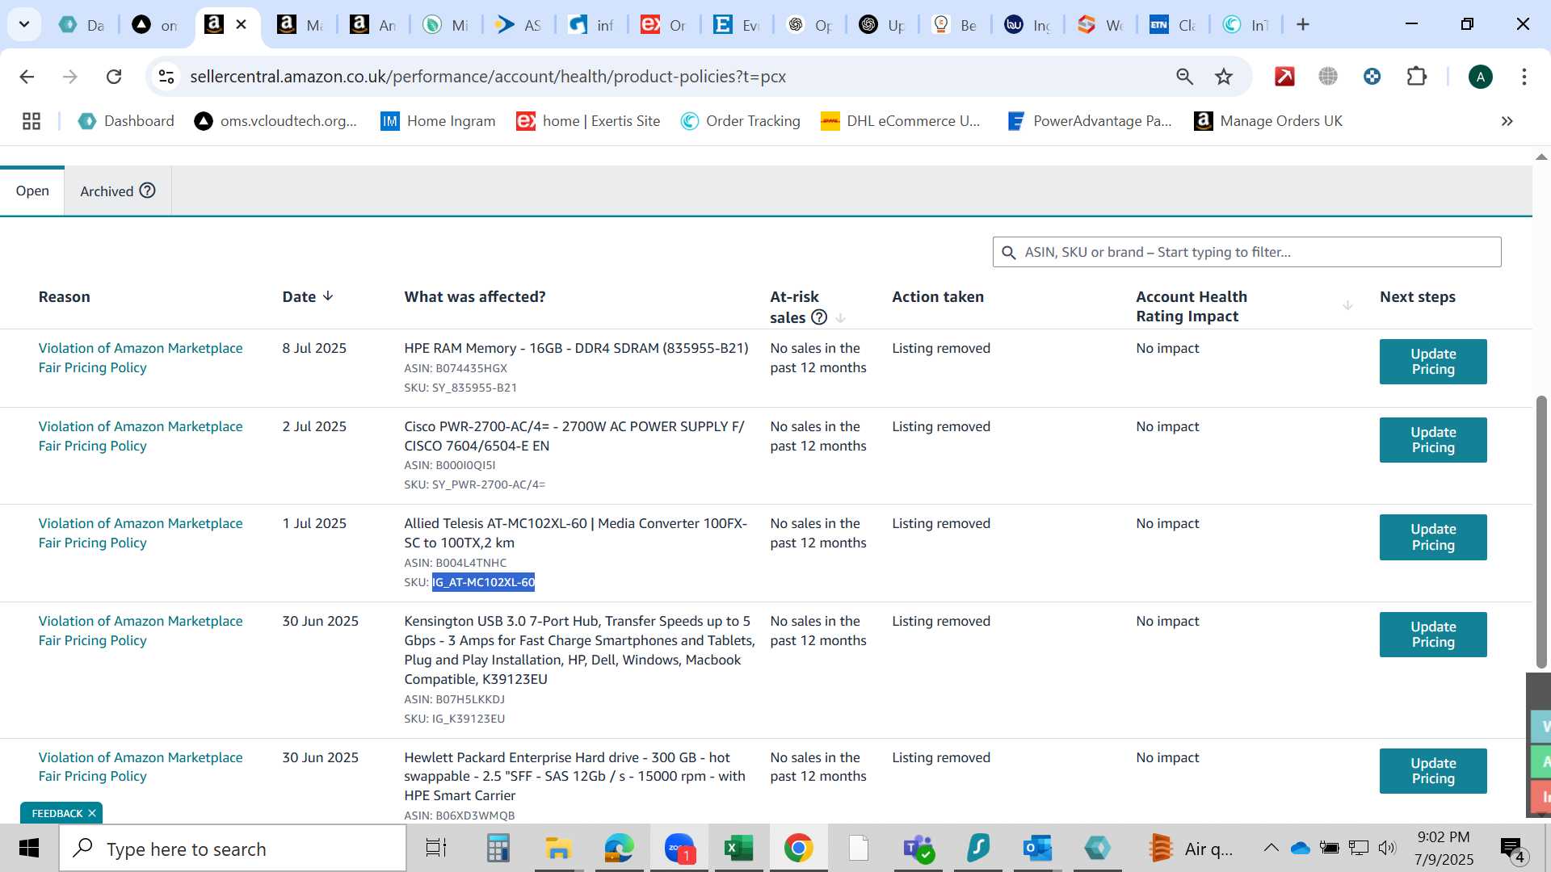Open Microsoft Teams from the taskbar

click(x=918, y=848)
